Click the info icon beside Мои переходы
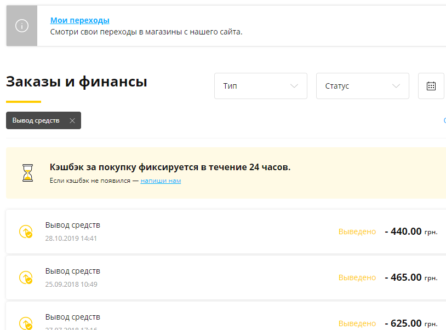The width and height of the screenshot is (446, 330). 22,26
